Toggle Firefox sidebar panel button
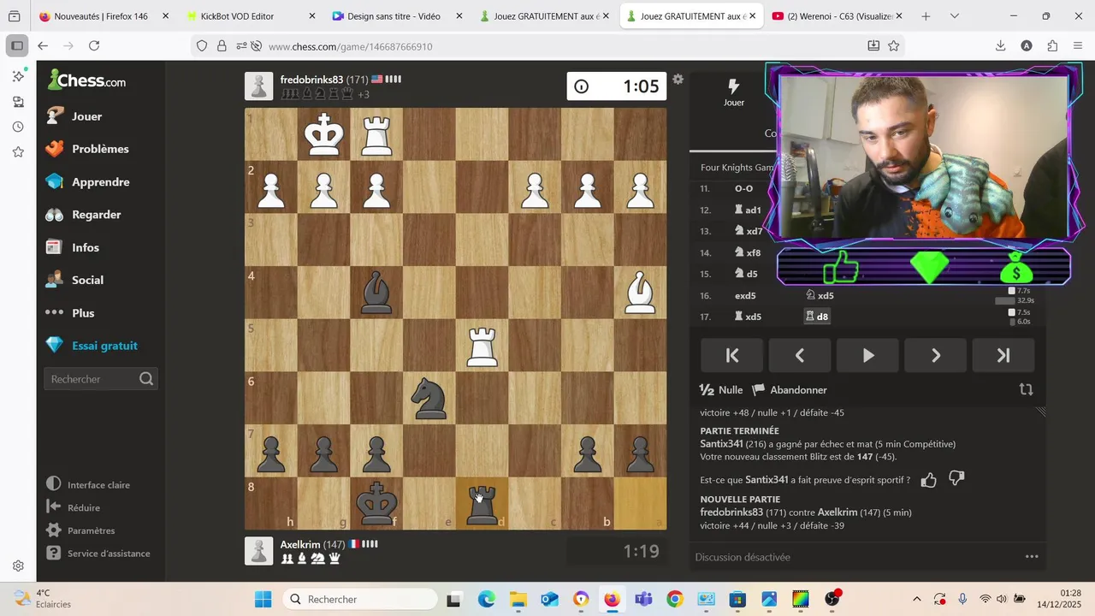The height and width of the screenshot is (616, 1095). [16, 46]
